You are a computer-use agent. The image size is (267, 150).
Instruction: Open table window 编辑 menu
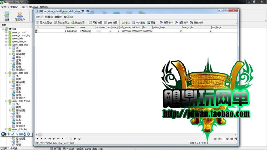point(49,17)
